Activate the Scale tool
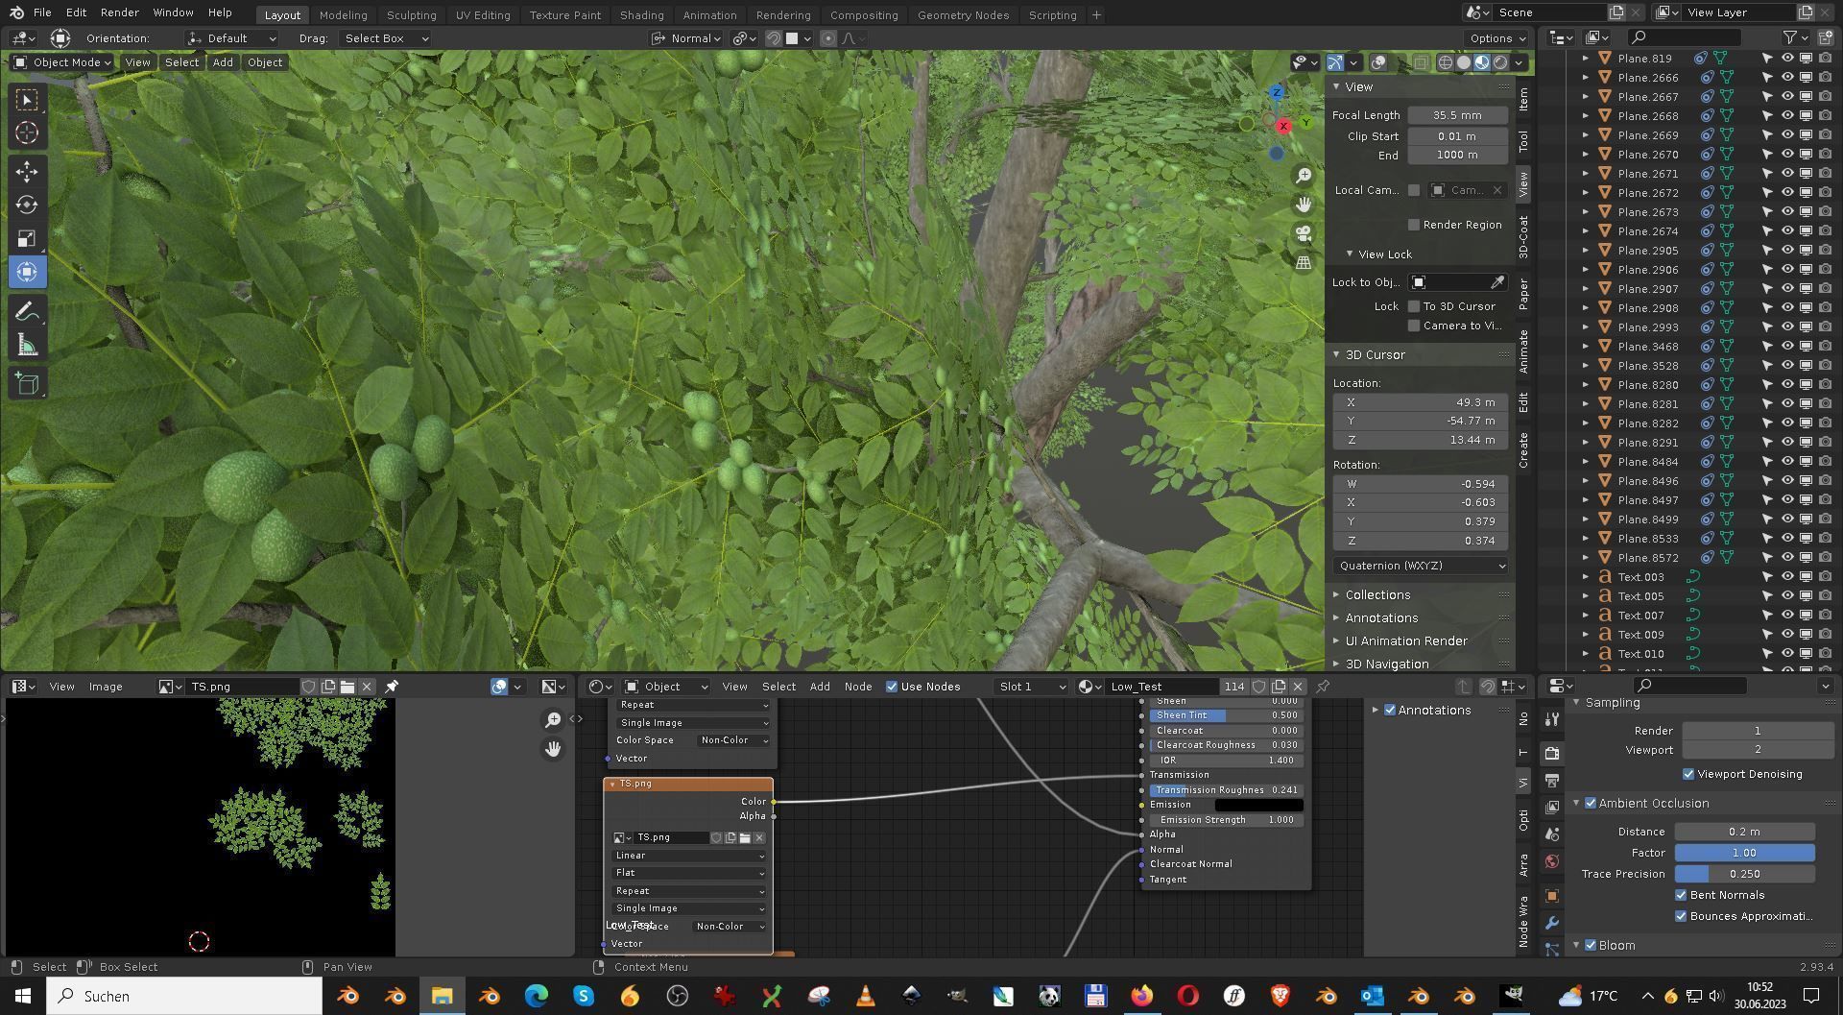This screenshot has width=1843, height=1015. (x=27, y=239)
